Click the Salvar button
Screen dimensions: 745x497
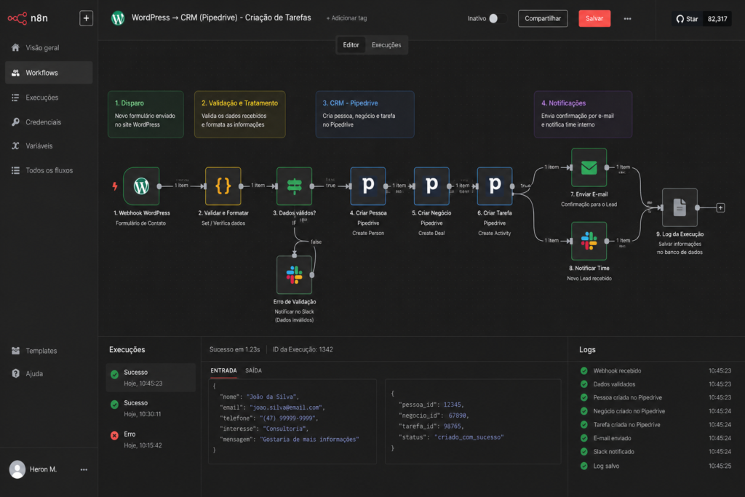point(594,18)
